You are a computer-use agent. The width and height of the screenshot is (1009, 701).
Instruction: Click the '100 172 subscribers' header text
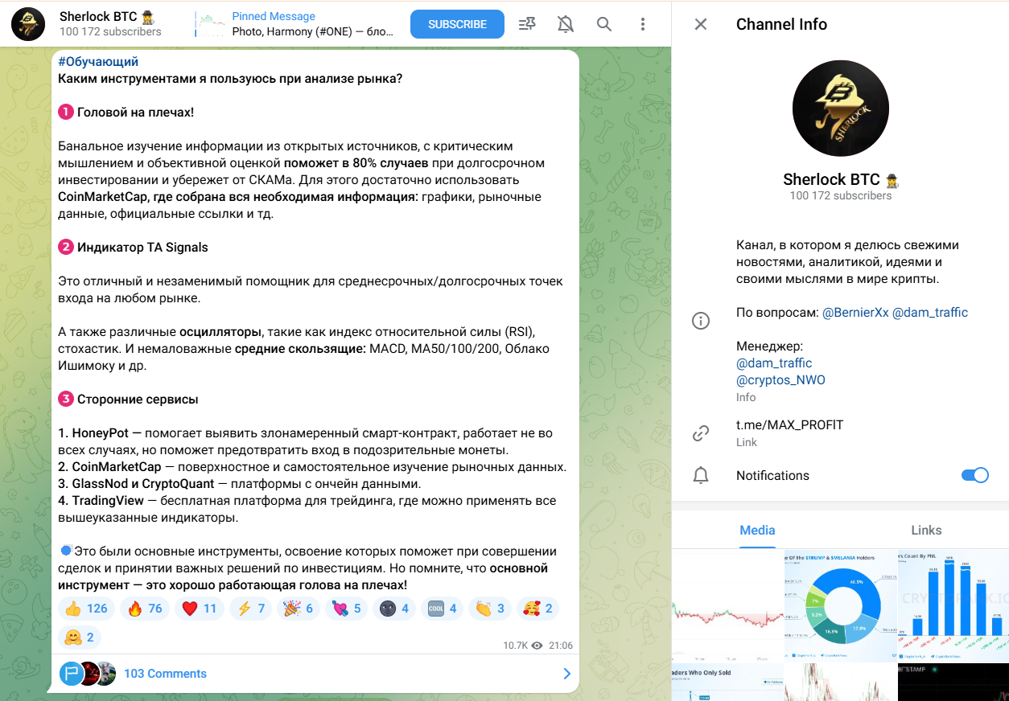(110, 32)
